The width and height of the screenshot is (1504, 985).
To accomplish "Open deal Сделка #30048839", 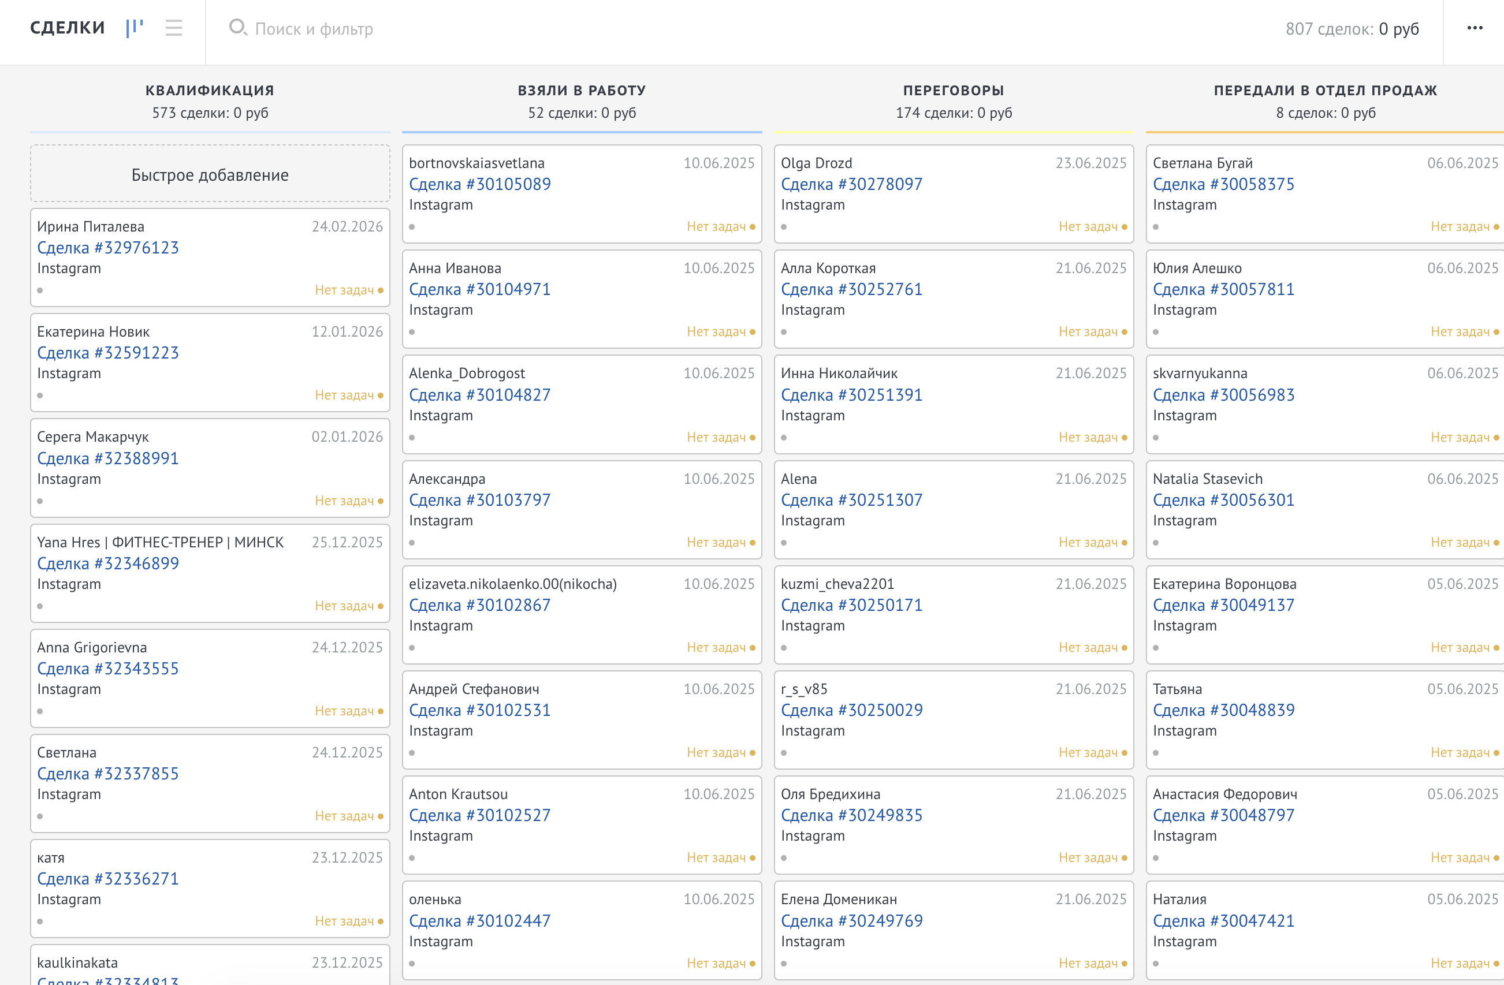I will (x=1223, y=710).
